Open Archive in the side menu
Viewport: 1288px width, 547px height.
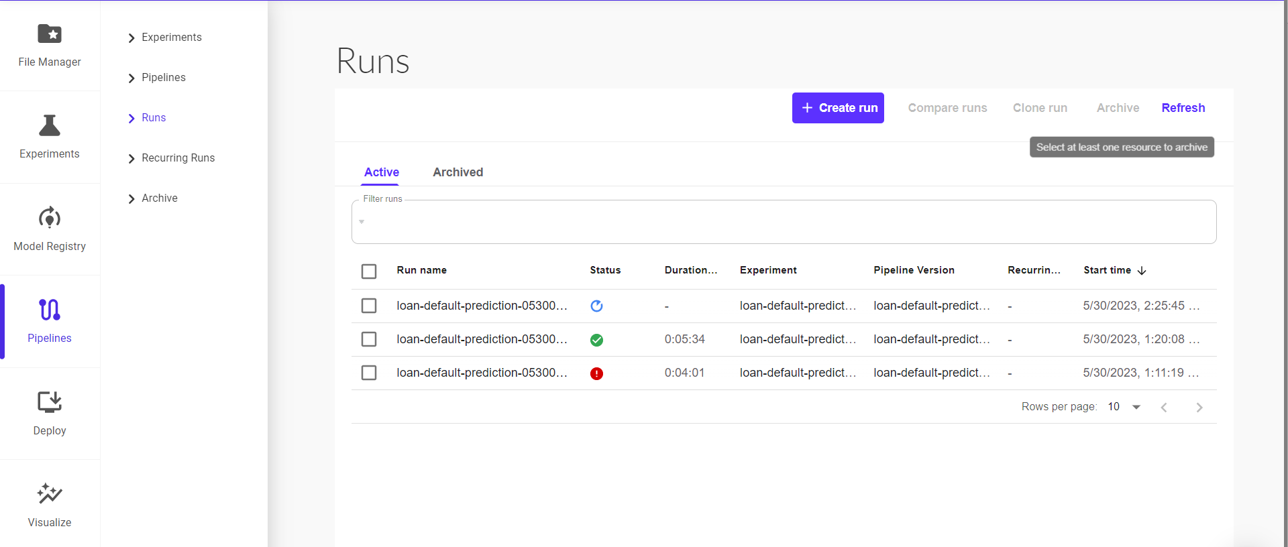160,198
